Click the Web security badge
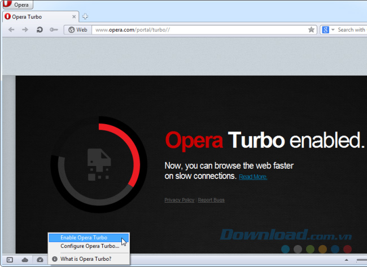This screenshot has height=267, width=367. (78, 30)
